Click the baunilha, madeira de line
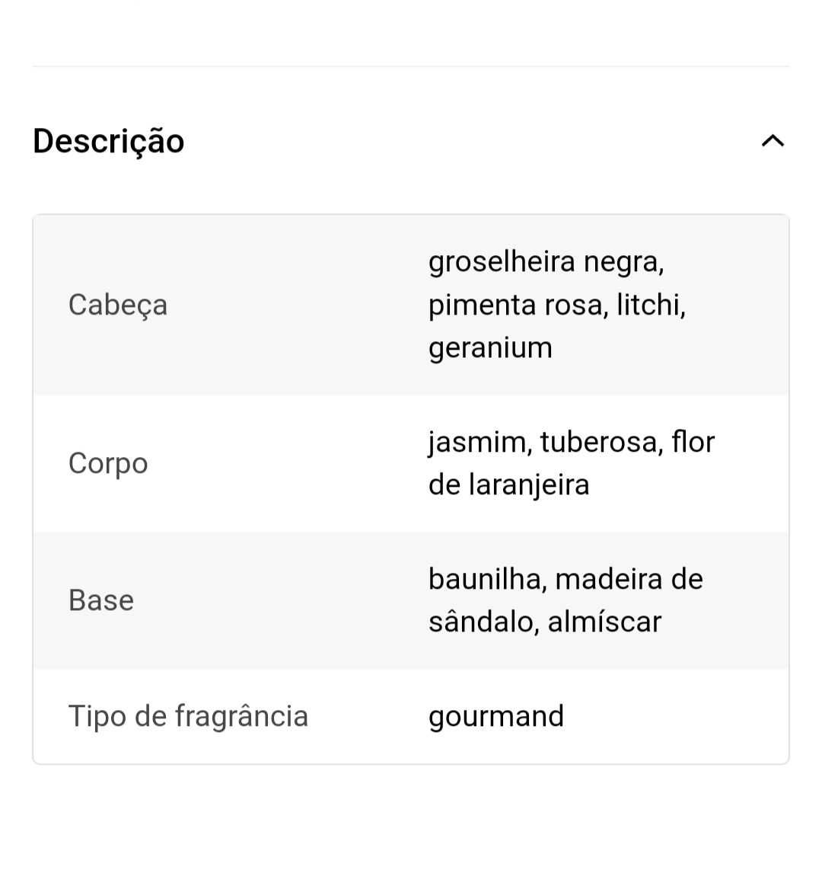The image size is (822, 870). point(566,579)
